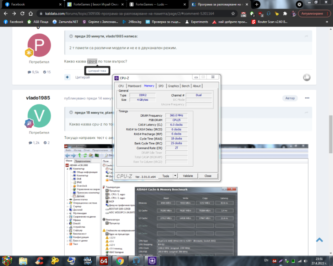Click the like reaction icon
333x266 pixels.
307,77
